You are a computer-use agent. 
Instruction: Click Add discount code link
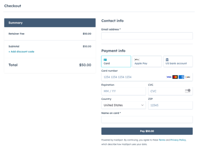click(21, 52)
